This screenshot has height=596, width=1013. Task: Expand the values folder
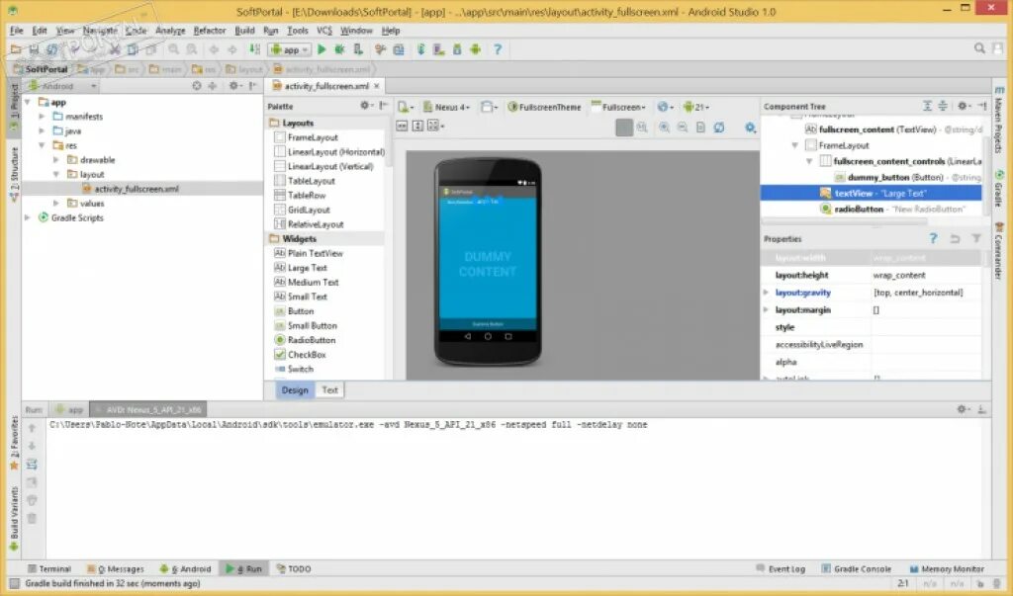(x=56, y=203)
